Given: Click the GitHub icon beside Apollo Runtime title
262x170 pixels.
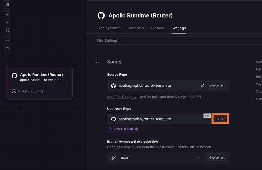Looking at the screenshot, I should pos(101,15).
